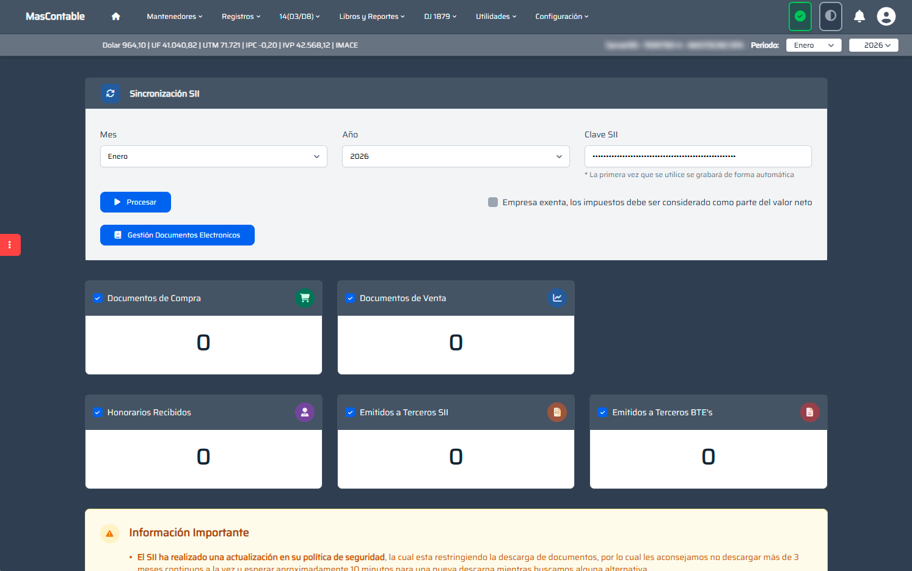This screenshot has width=912, height=571.
Task: Expand the Mantenedores menu
Action: pos(175,16)
